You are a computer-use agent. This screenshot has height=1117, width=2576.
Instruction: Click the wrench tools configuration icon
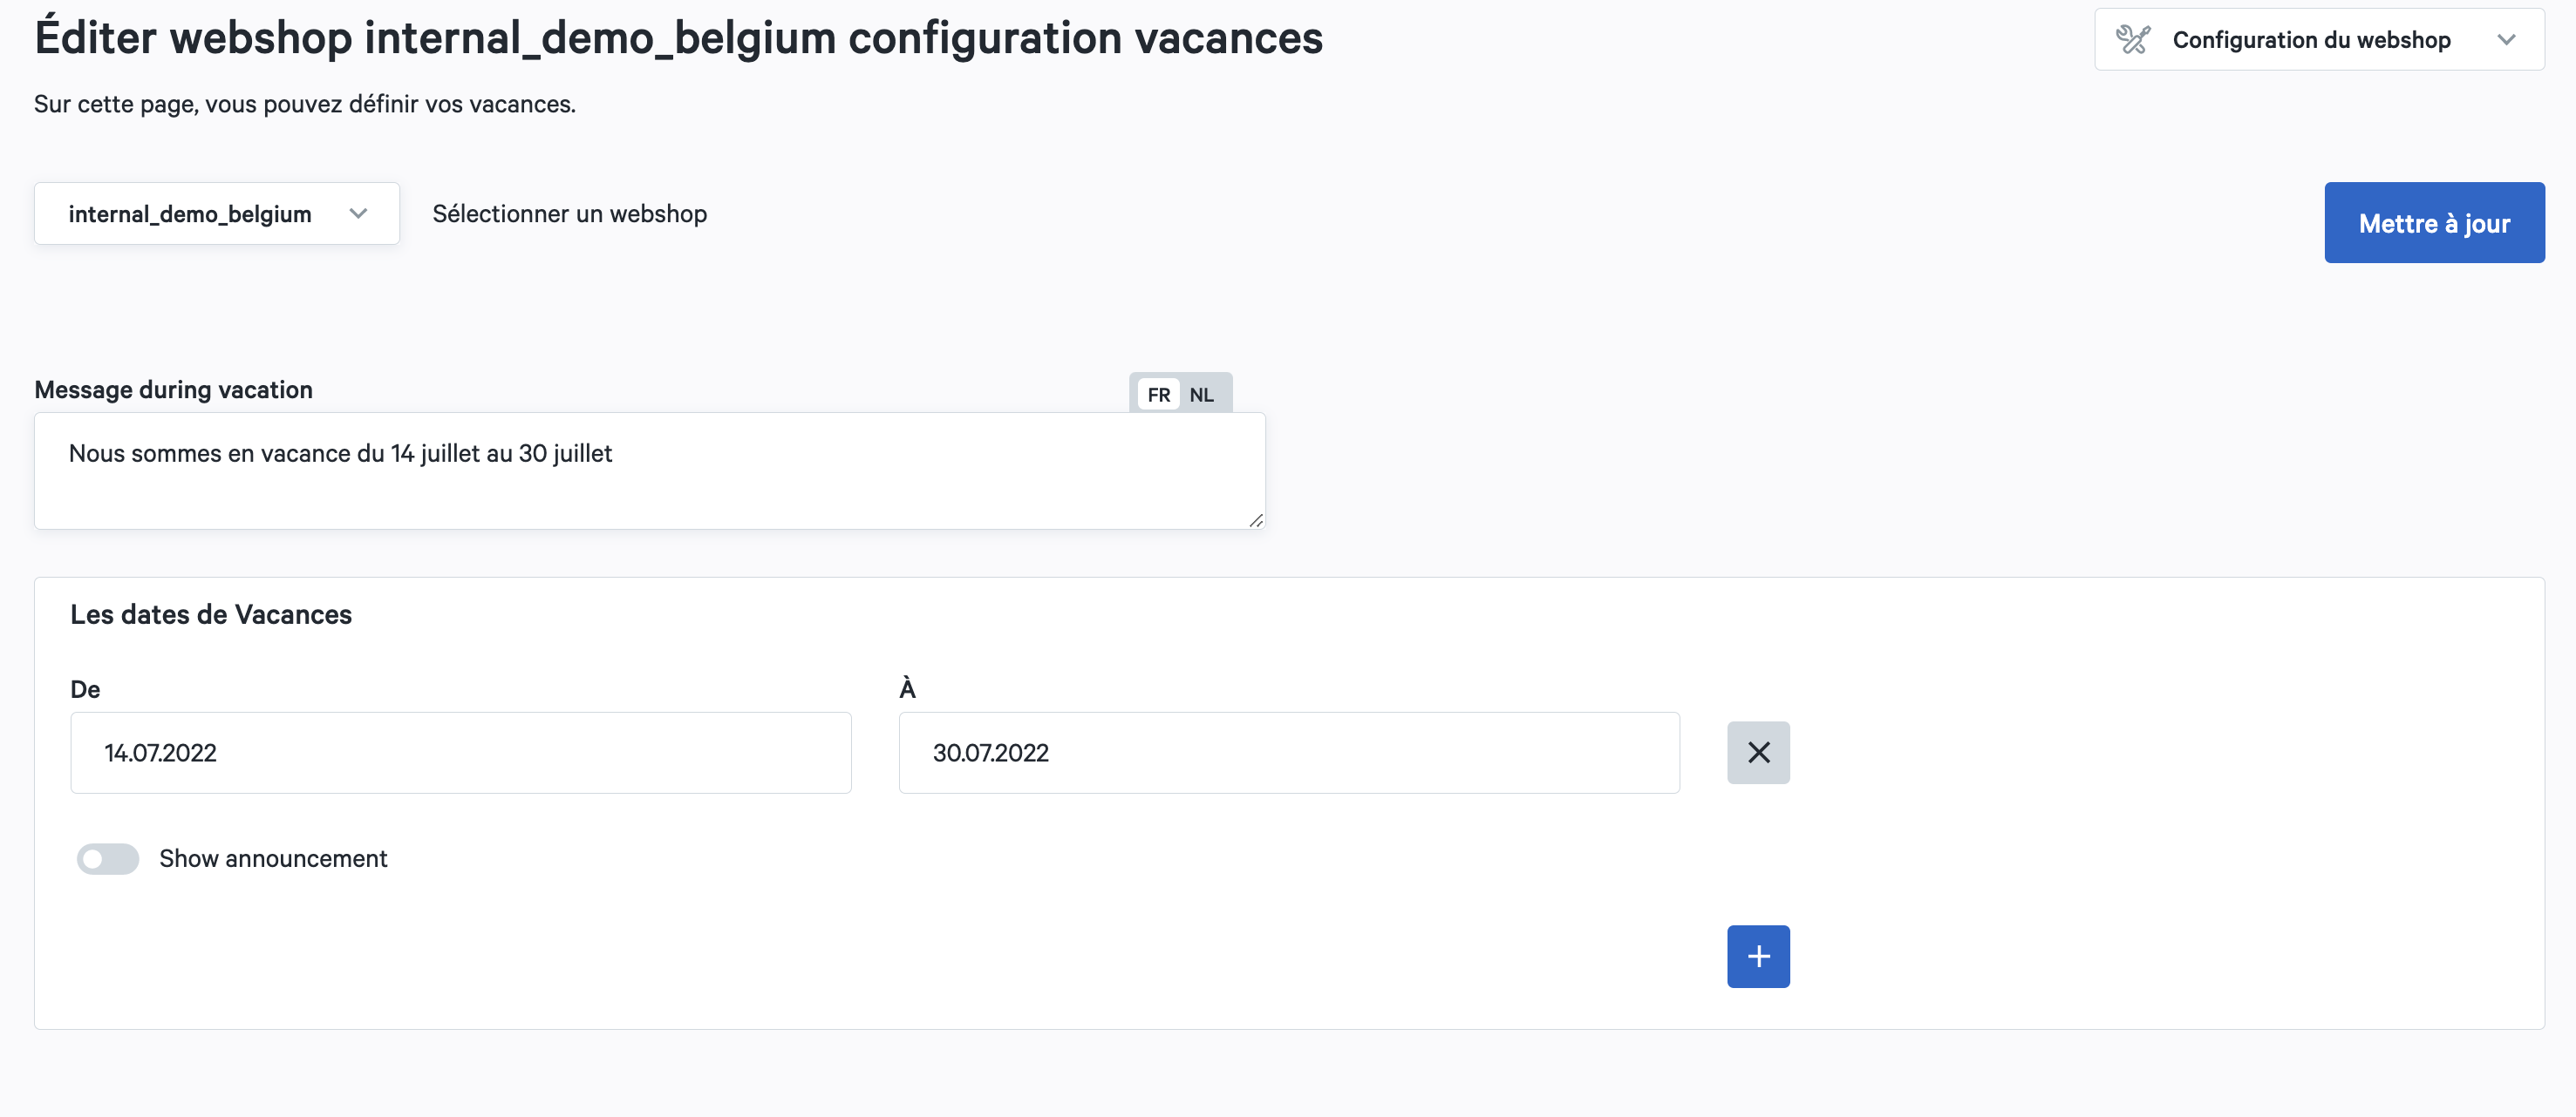(x=2132, y=40)
